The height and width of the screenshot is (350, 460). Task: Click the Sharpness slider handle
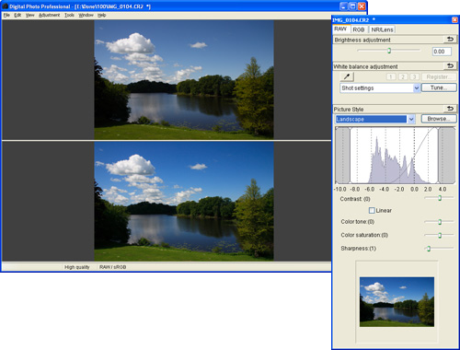(429, 249)
